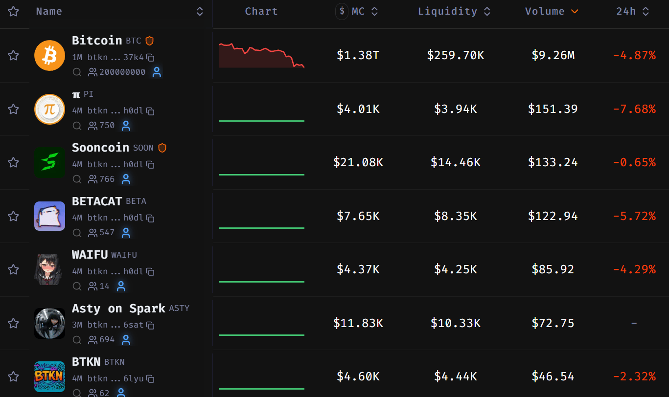
Task: Click the Asty on Spark avatar
Action: point(49,323)
